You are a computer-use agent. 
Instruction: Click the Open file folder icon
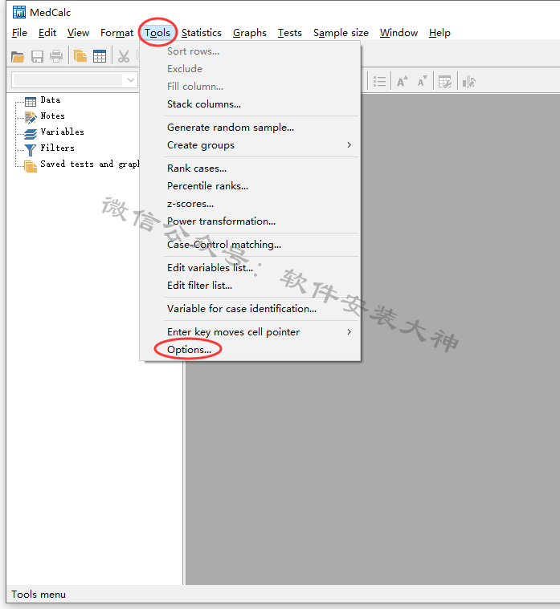point(18,57)
